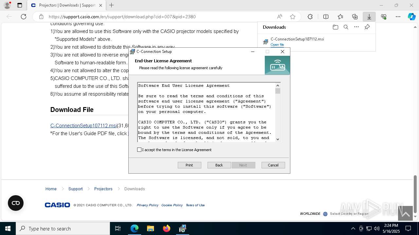Go to Projectors breadcrumb link
The image size is (419, 235).
pyautogui.click(x=103, y=189)
